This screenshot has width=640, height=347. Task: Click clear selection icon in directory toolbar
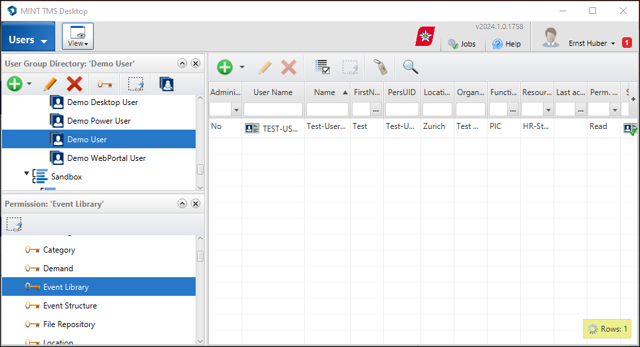click(x=136, y=84)
